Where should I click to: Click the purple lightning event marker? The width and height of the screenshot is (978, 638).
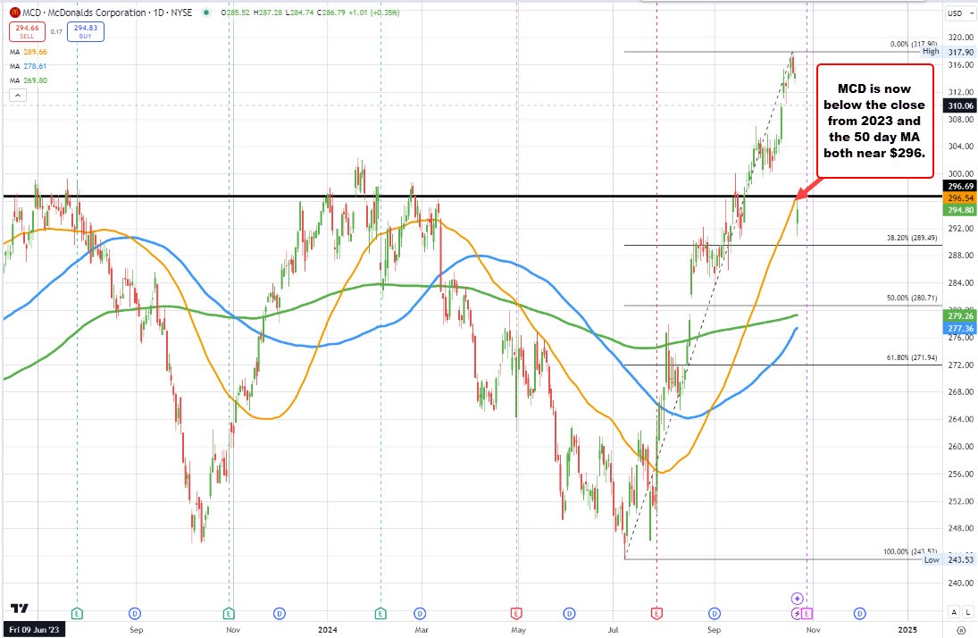(x=797, y=613)
